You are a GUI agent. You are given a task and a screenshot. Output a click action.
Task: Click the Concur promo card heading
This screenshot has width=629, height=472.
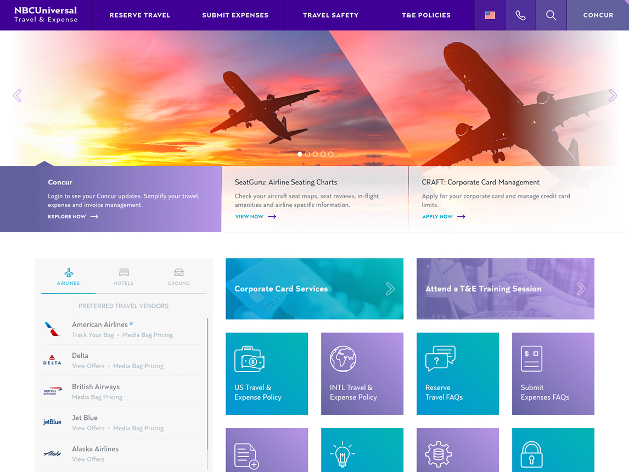(60, 182)
